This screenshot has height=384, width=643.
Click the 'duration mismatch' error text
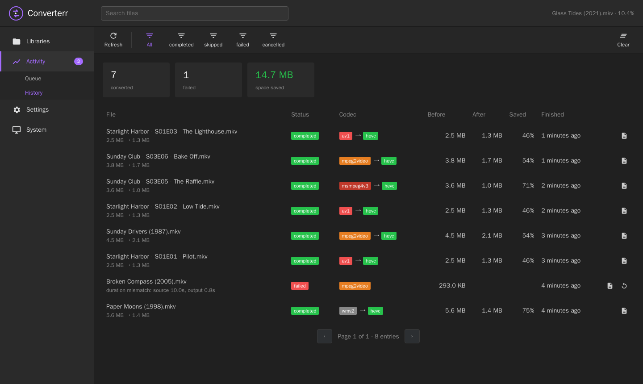161,290
